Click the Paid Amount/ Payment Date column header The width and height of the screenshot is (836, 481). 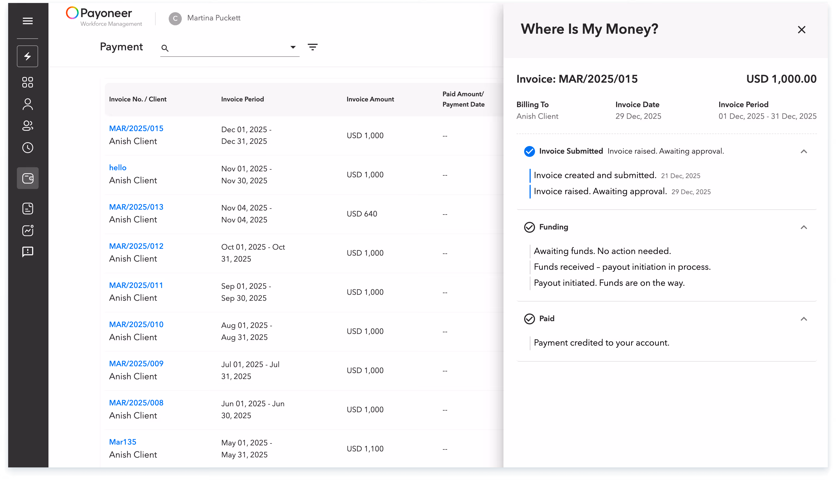[463, 99]
